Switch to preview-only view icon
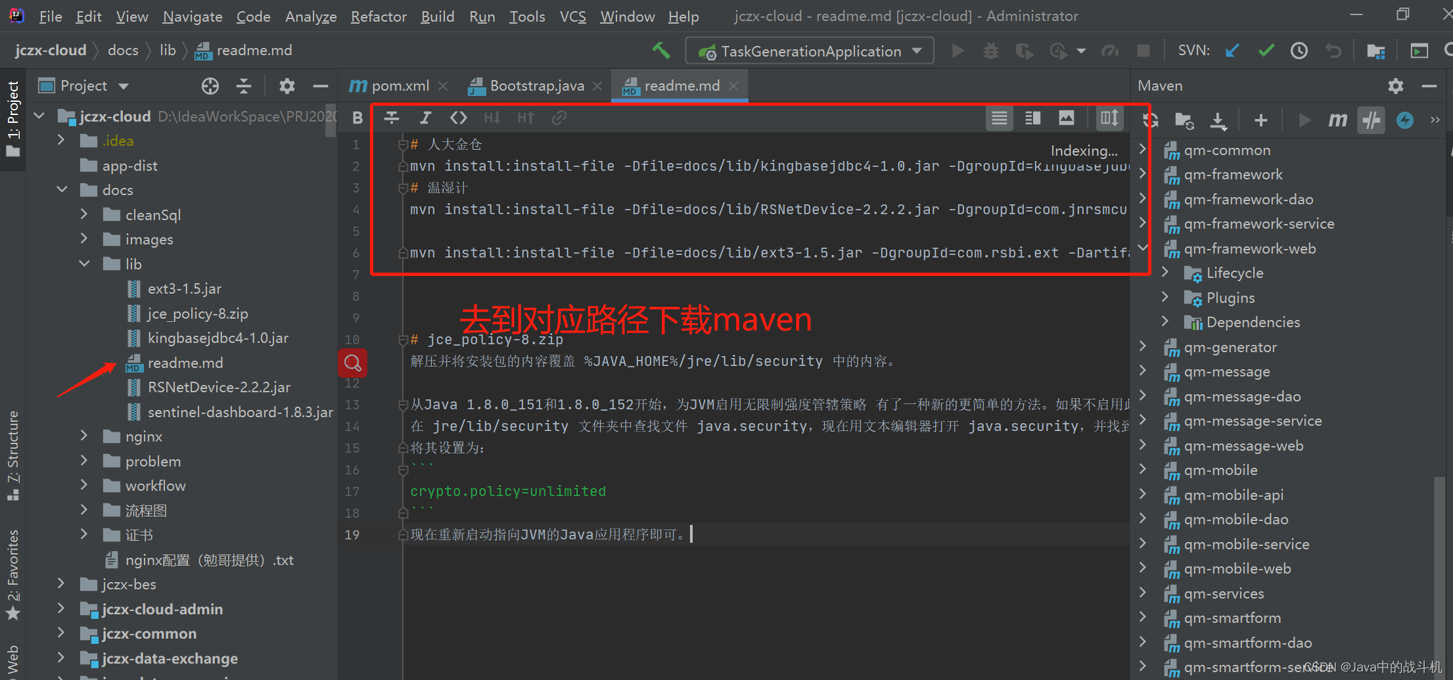The image size is (1453, 680). [x=1067, y=118]
